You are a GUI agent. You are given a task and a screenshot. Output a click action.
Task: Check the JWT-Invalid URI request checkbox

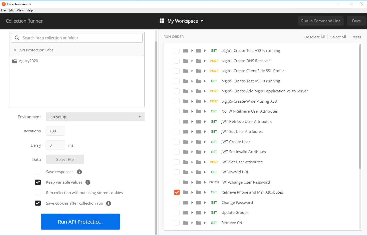tap(177, 172)
